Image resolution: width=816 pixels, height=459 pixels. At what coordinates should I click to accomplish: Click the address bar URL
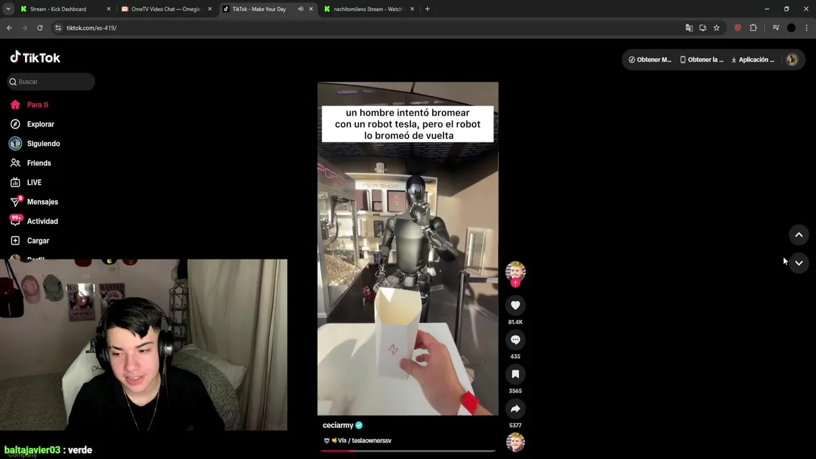tap(91, 28)
